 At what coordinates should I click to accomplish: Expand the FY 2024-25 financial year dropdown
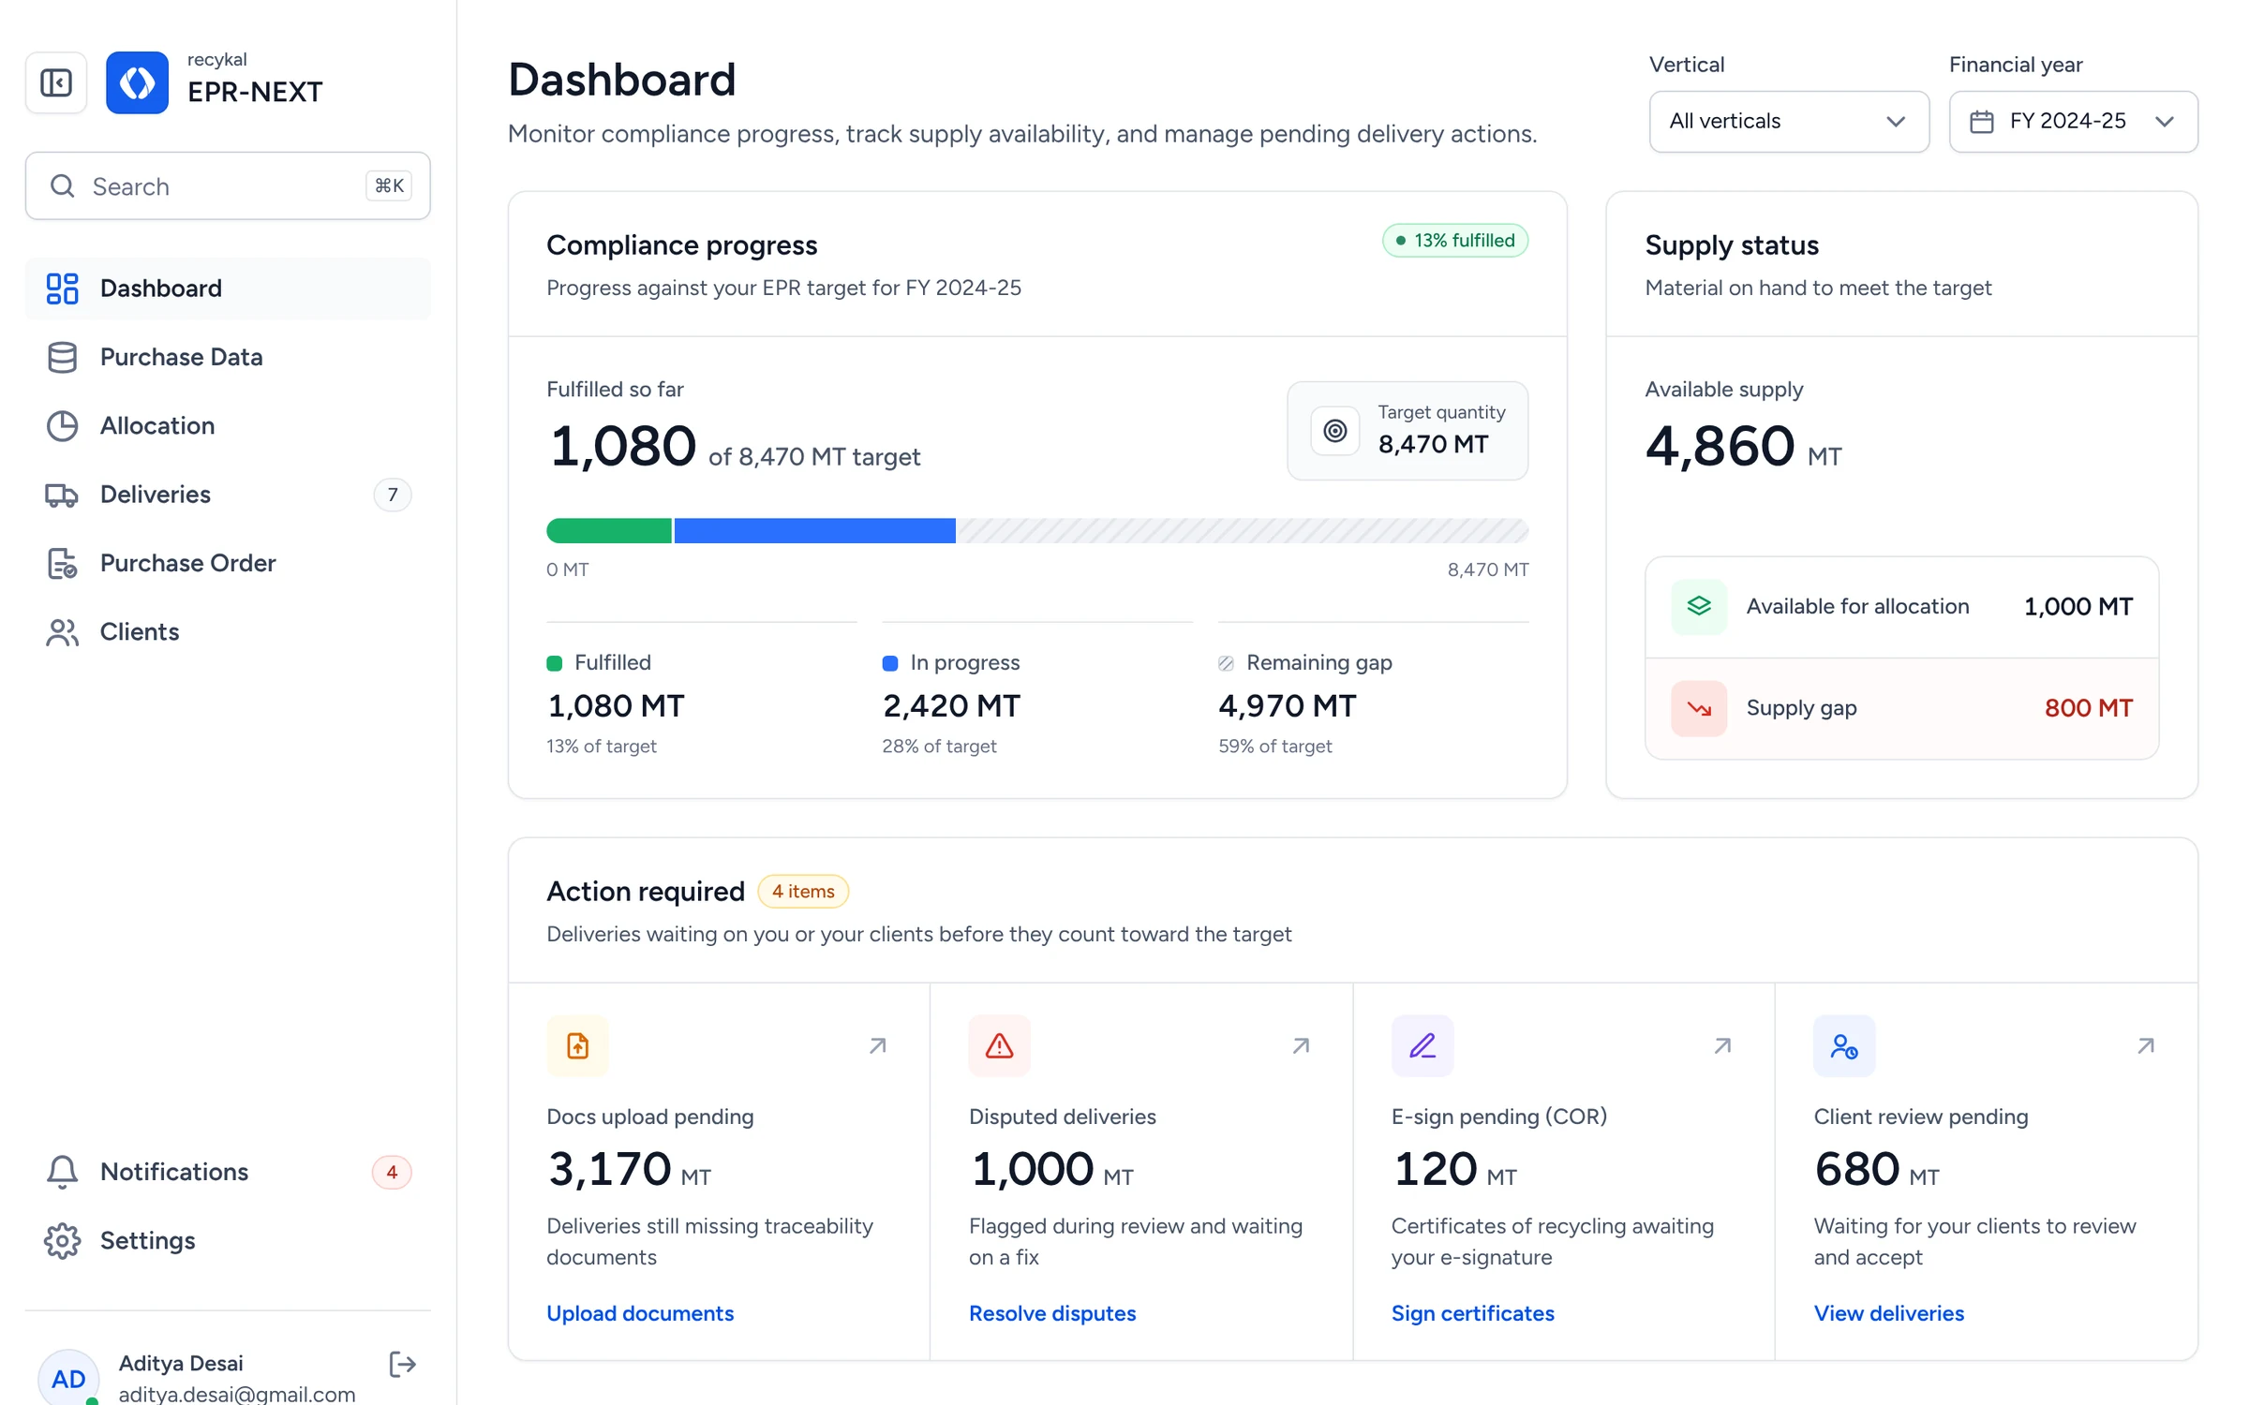click(2073, 121)
